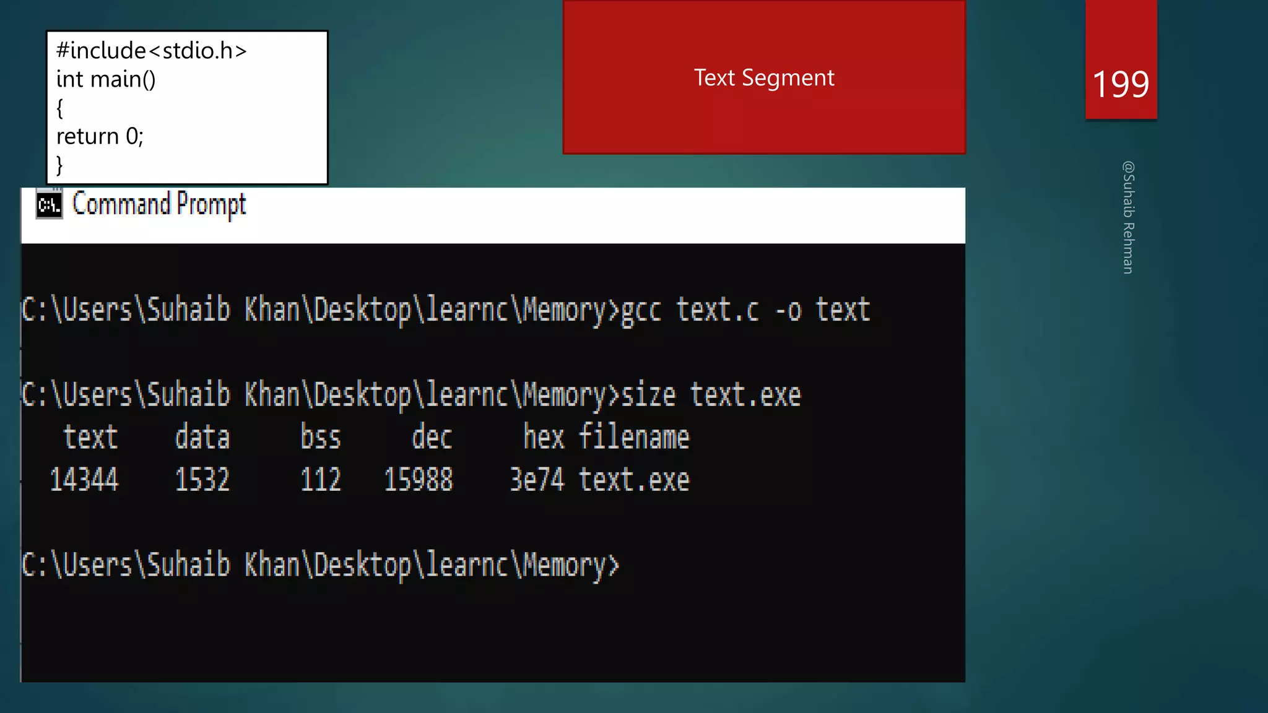The width and height of the screenshot is (1268, 713).
Task: Click the 'text' column header
Action: [x=90, y=437]
